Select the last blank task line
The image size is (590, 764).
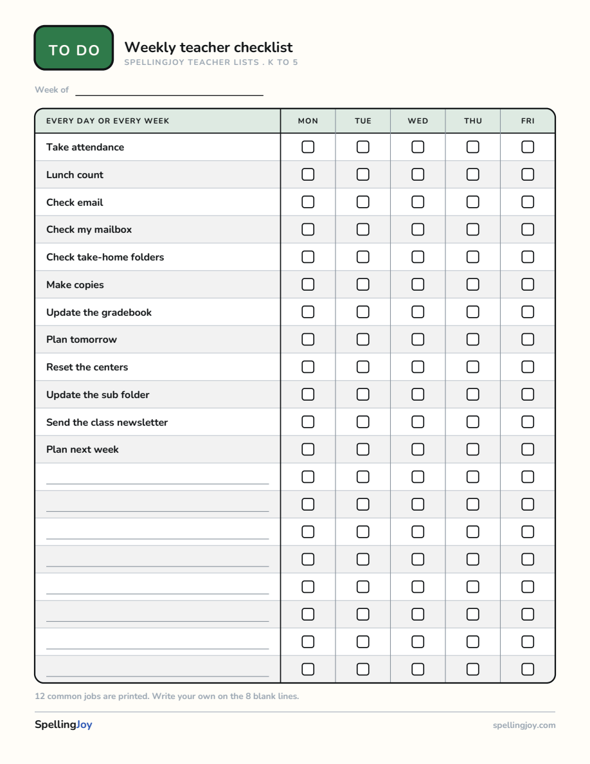click(157, 670)
